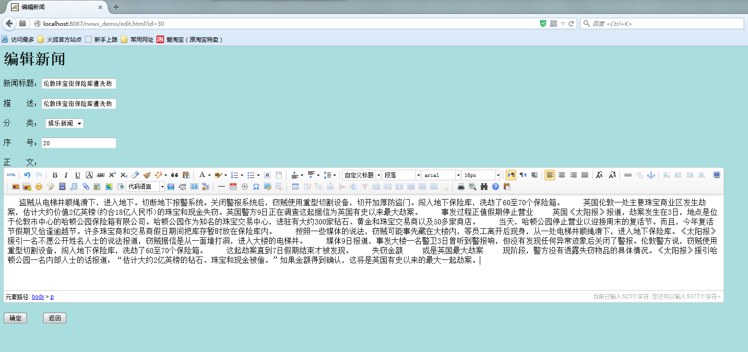Viewport: 748px width, 352px height.
Task: Go back with browser back arrow
Action: (9, 23)
